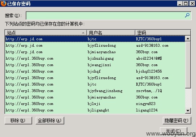Image resolution: width=196 pixels, height=137 pixels.
Task: Minimize the 已保存密码 window
Action: [x=180, y=4]
